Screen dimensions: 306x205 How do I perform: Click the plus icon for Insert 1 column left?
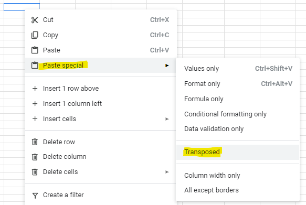(35, 104)
